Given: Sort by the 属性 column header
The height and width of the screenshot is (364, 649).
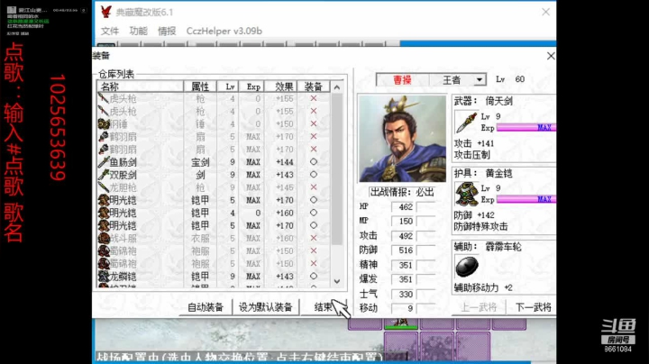Looking at the screenshot, I should pos(200,86).
